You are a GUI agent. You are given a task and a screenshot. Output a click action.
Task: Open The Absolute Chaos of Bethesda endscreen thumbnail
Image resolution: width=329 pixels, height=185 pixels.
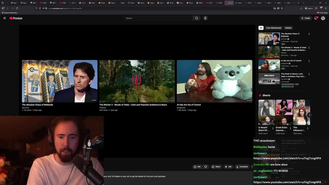coord(60,81)
